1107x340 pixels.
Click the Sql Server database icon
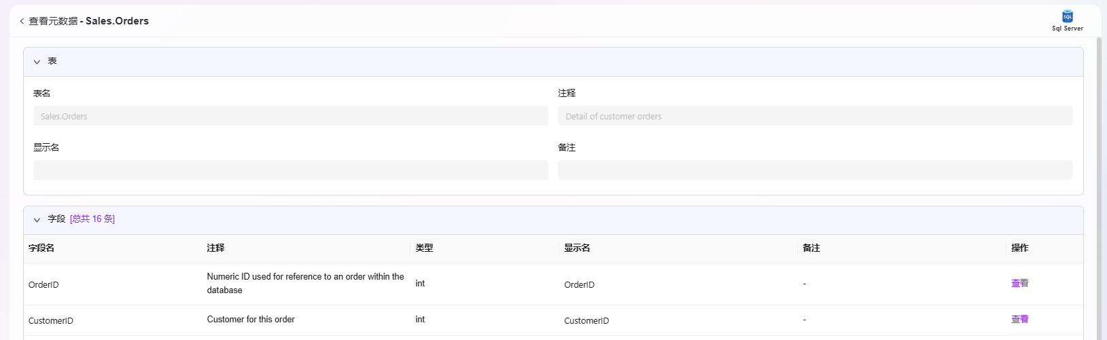pyautogui.click(x=1068, y=16)
